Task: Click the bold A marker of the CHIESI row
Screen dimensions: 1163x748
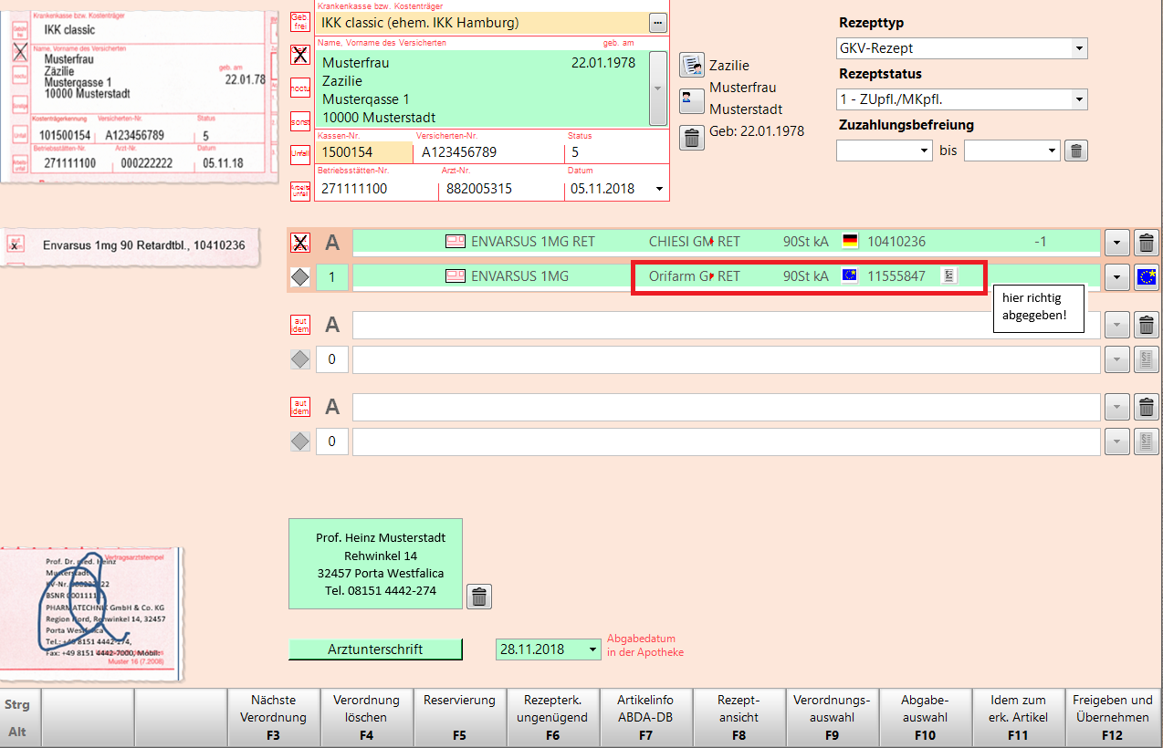Action: click(332, 243)
